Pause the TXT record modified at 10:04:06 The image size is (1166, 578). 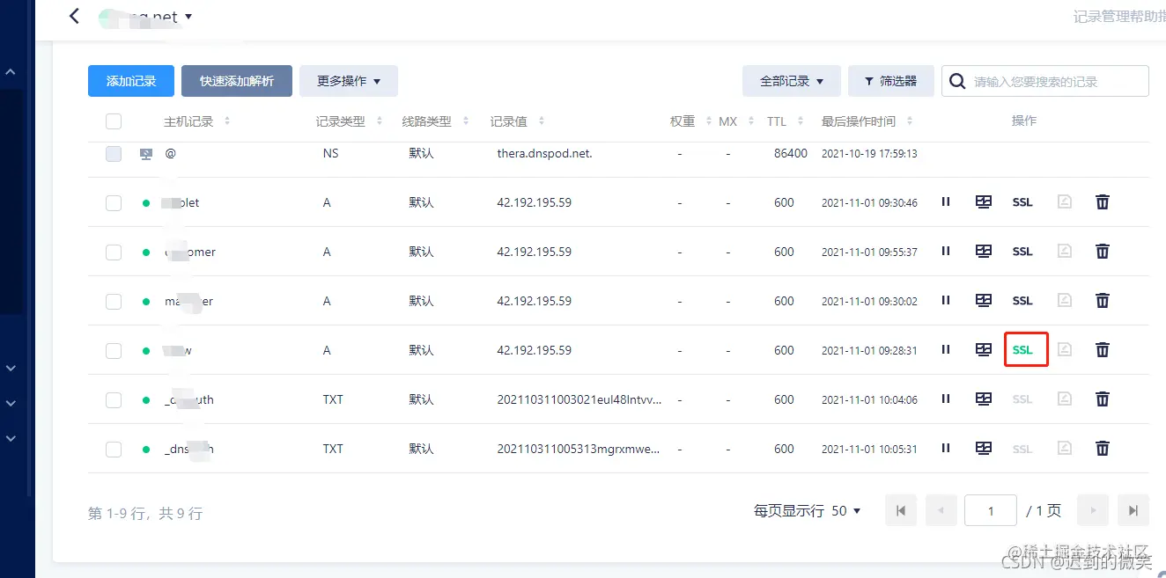click(x=946, y=399)
